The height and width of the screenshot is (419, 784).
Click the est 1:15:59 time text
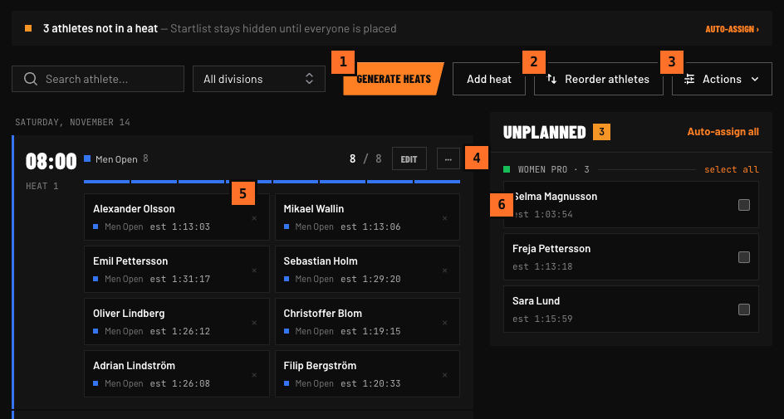pyautogui.click(x=542, y=319)
